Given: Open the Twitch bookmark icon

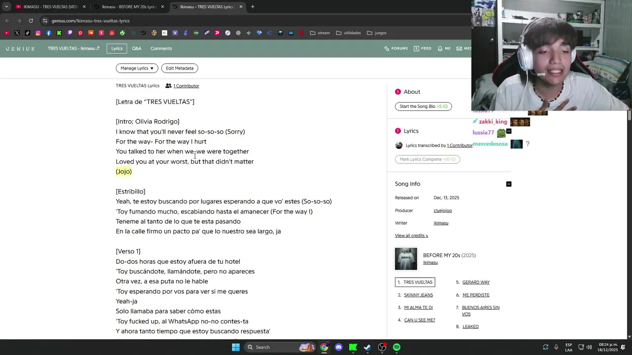Looking at the screenshot, I should (70, 33).
